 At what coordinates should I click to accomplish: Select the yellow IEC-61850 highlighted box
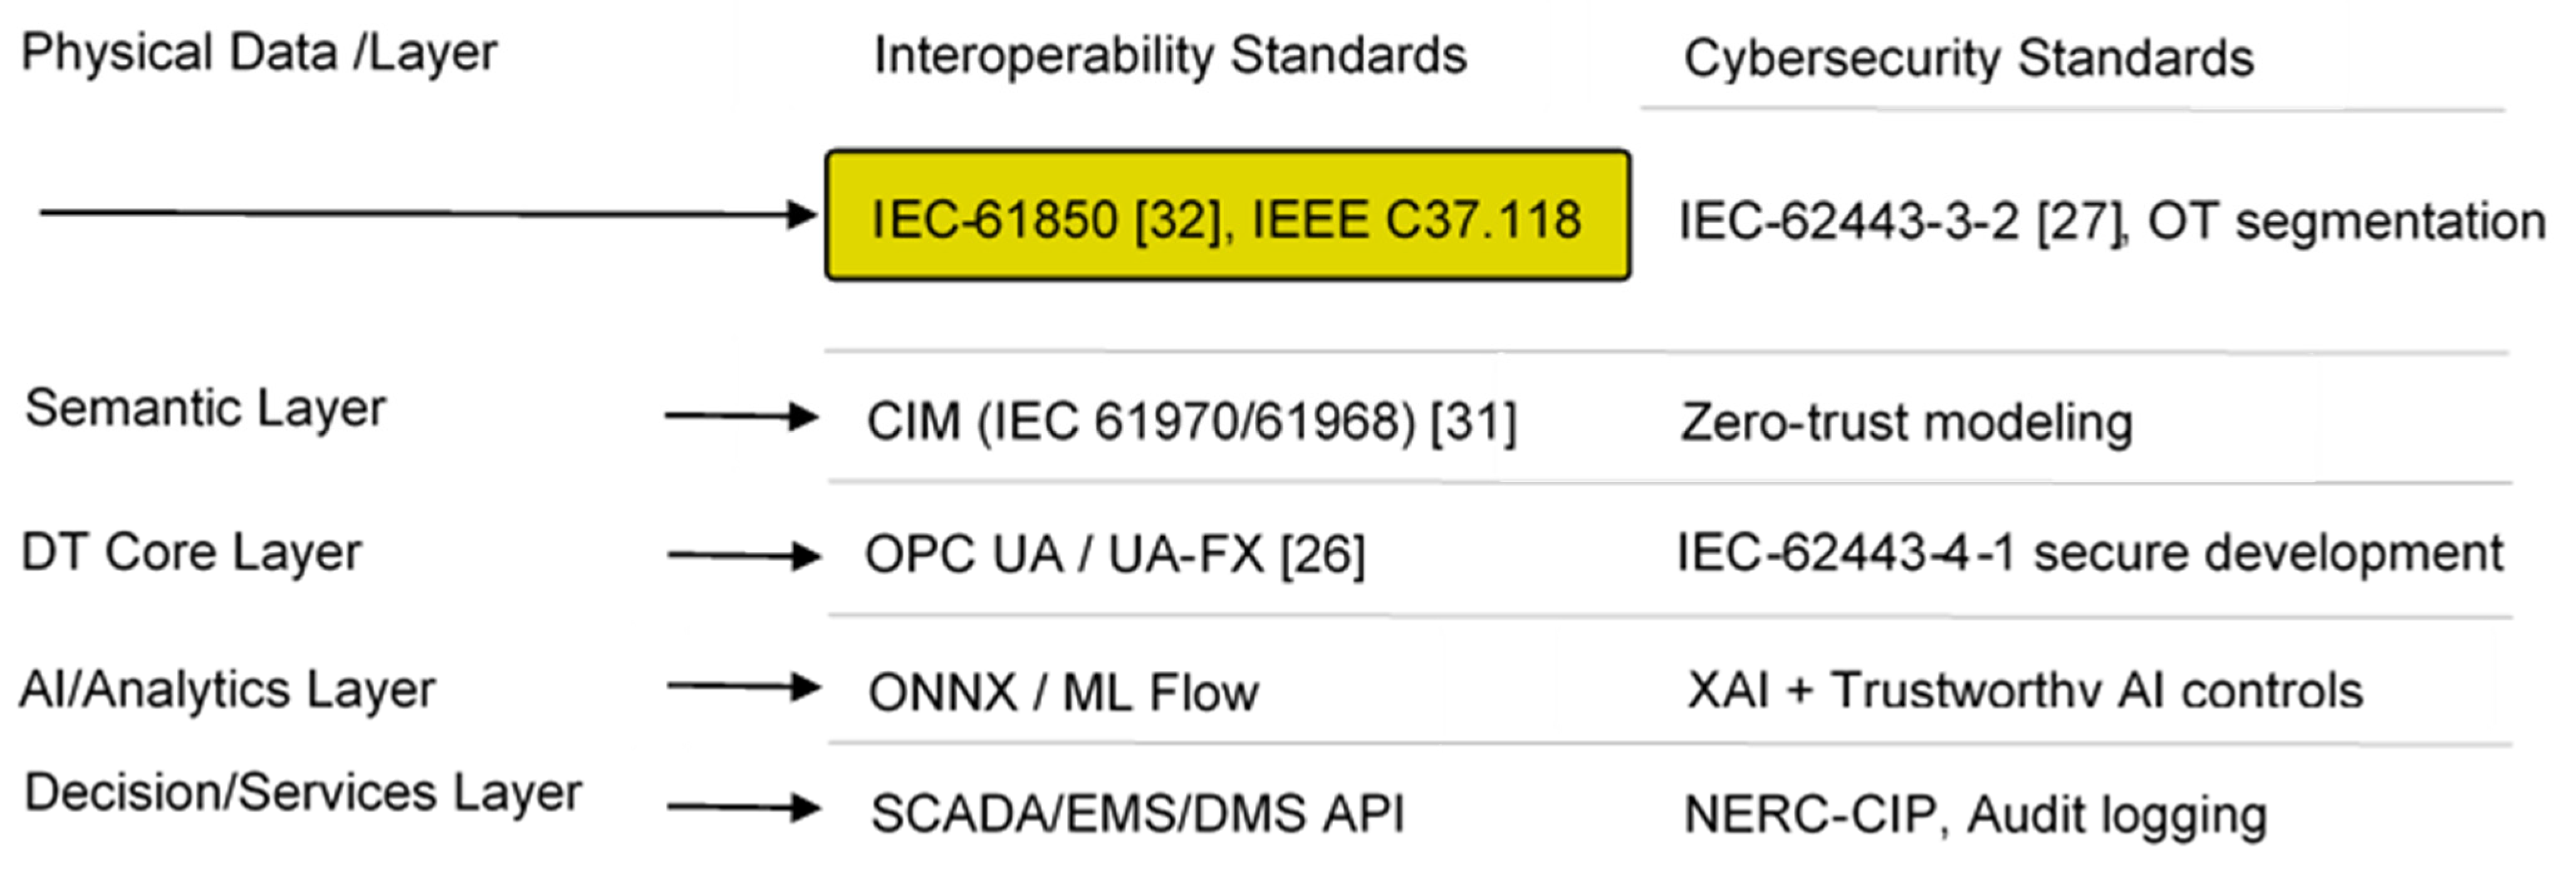[x=1227, y=216]
